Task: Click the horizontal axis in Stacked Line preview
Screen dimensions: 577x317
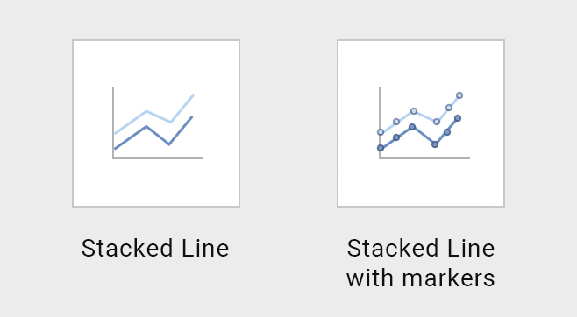Action: [158, 158]
